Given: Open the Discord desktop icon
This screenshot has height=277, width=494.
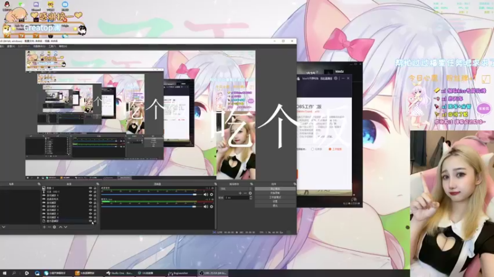Looking at the screenshot, I should pos(36,5).
